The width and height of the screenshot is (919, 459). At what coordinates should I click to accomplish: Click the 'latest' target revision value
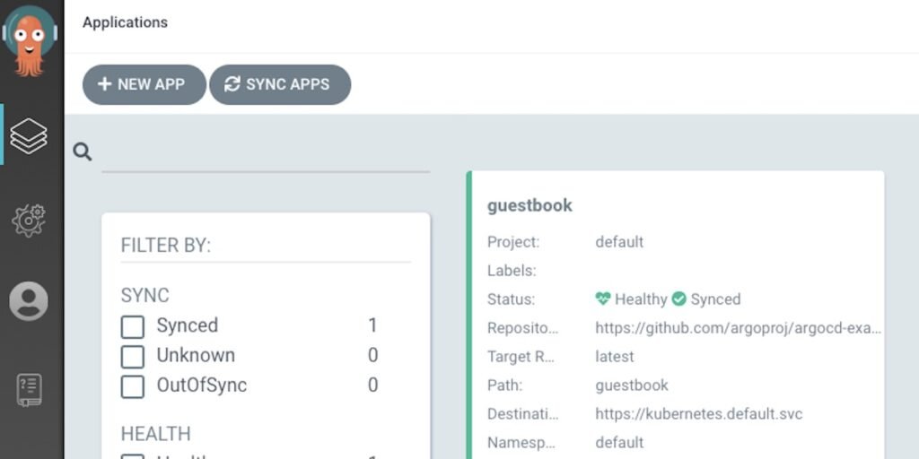[615, 357]
